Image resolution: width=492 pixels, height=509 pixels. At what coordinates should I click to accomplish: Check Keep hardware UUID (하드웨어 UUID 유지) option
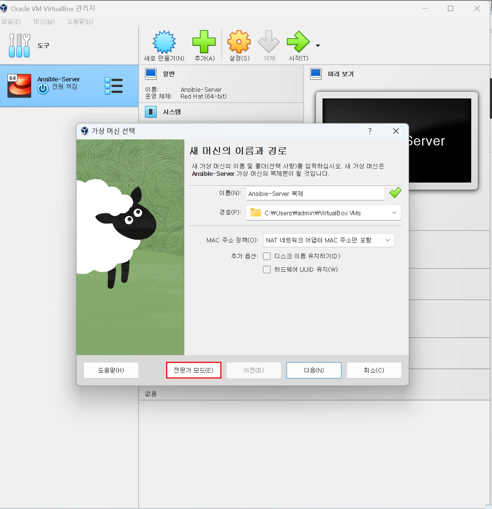tap(267, 270)
